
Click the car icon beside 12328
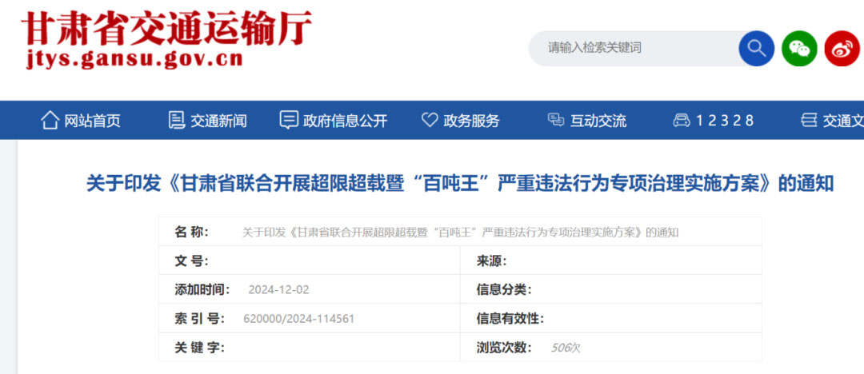pyautogui.click(x=681, y=121)
